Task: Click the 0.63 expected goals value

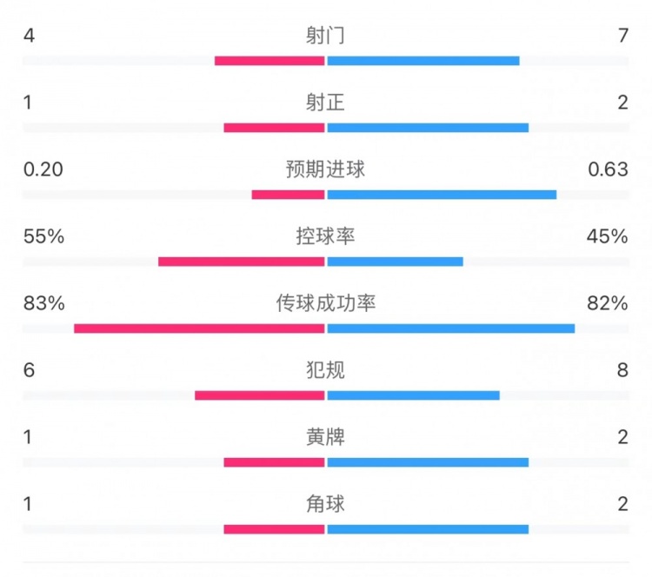Action: (608, 169)
